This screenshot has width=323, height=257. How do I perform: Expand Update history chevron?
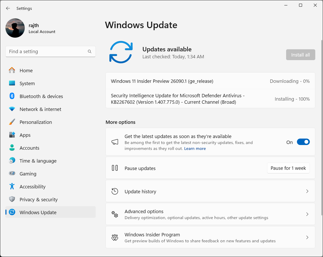click(307, 191)
